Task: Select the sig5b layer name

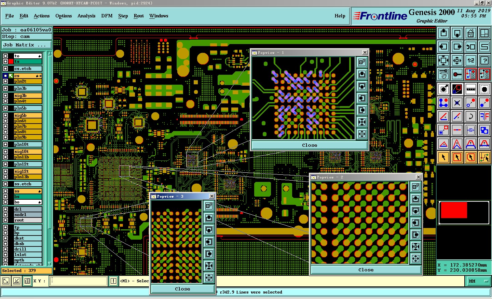Action: [28, 115]
